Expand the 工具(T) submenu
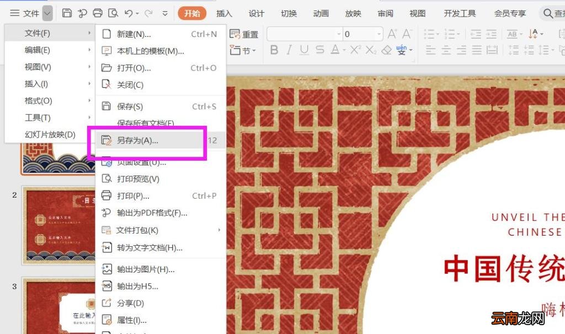Viewport: 565px width, 334px height. [x=50, y=118]
